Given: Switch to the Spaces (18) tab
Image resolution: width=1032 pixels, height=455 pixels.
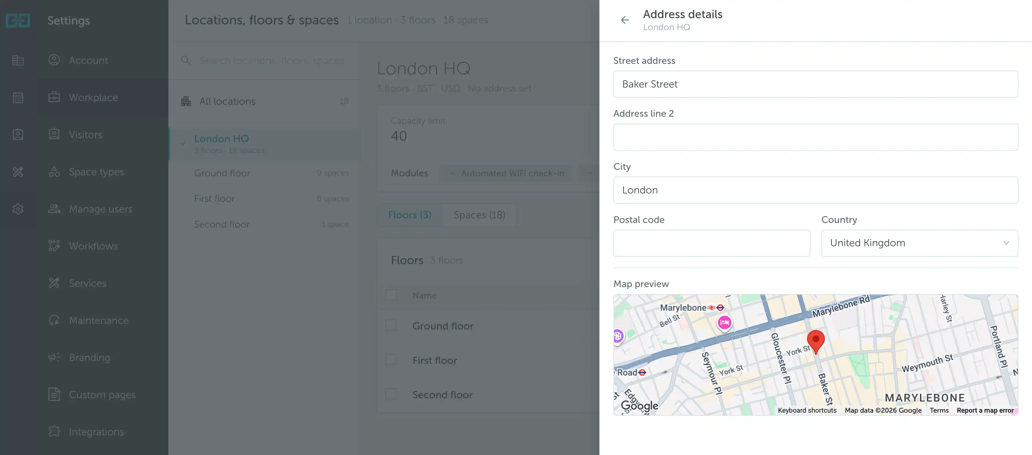Looking at the screenshot, I should point(479,215).
